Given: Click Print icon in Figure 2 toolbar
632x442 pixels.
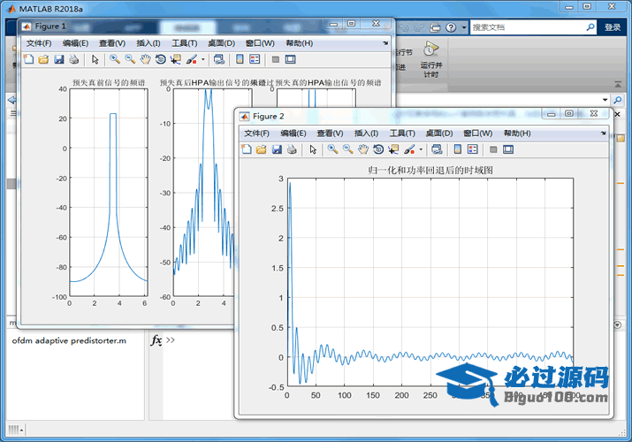Looking at the screenshot, I should tap(292, 149).
